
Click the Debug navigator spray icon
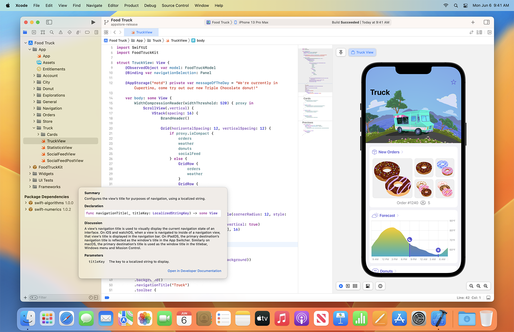pyautogui.click(x=78, y=32)
